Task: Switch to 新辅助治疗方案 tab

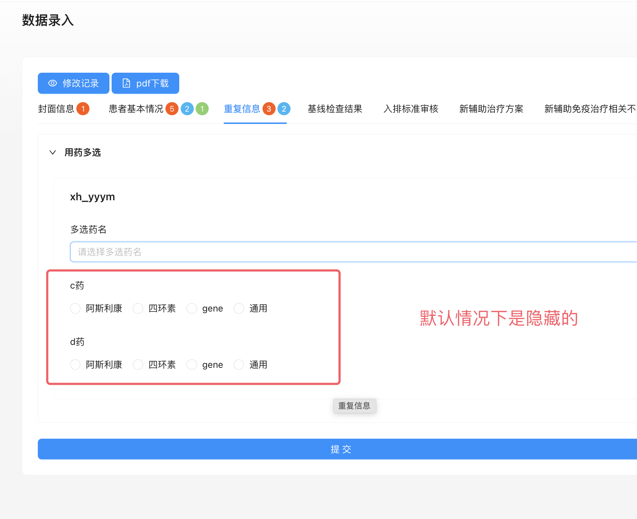Action: (x=491, y=109)
